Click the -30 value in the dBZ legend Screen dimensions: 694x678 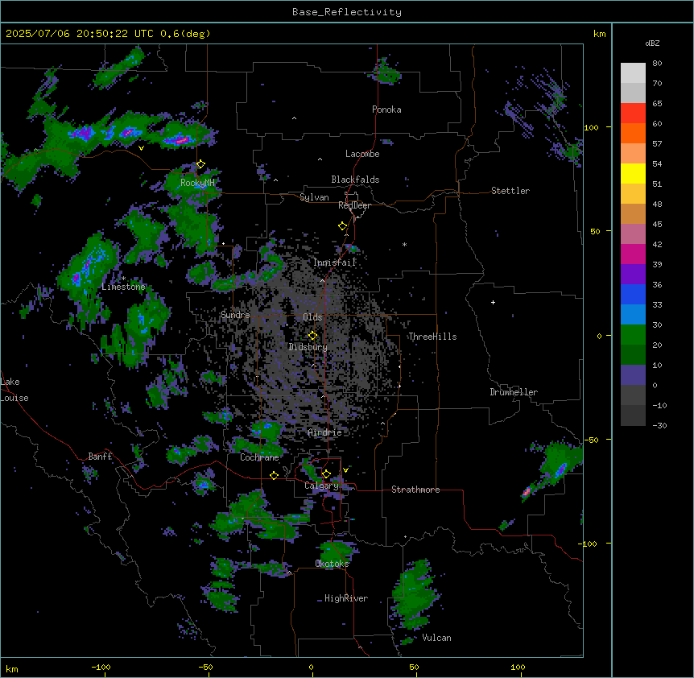[x=659, y=425]
